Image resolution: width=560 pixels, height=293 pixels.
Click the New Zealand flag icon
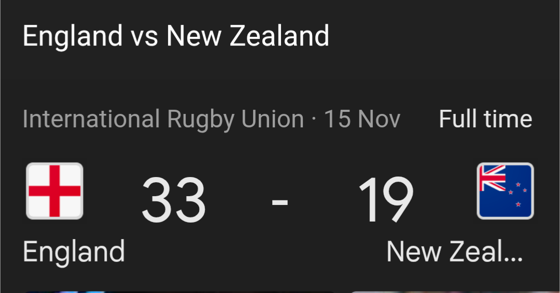click(506, 191)
